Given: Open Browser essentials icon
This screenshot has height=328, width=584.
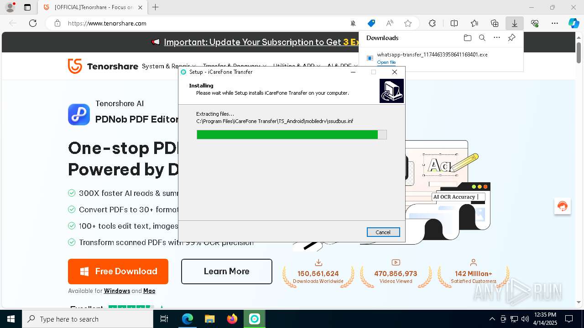Looking at the screenshot, I should [535, 23].
